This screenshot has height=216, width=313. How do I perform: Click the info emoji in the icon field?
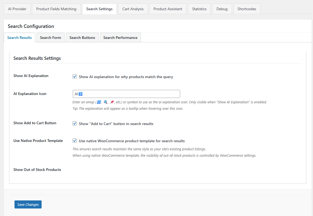point(81,94)
